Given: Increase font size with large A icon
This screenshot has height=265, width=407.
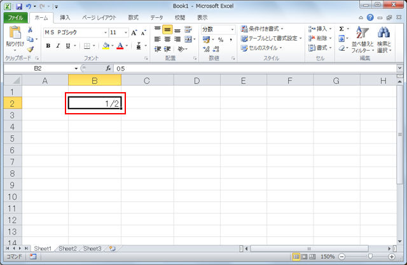Looking at the screenshot, I should pyautogui.click(x=134, y=32).
